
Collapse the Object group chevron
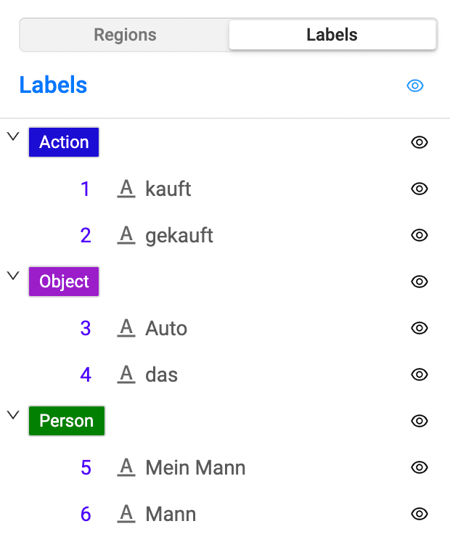[x=13, y=276]
